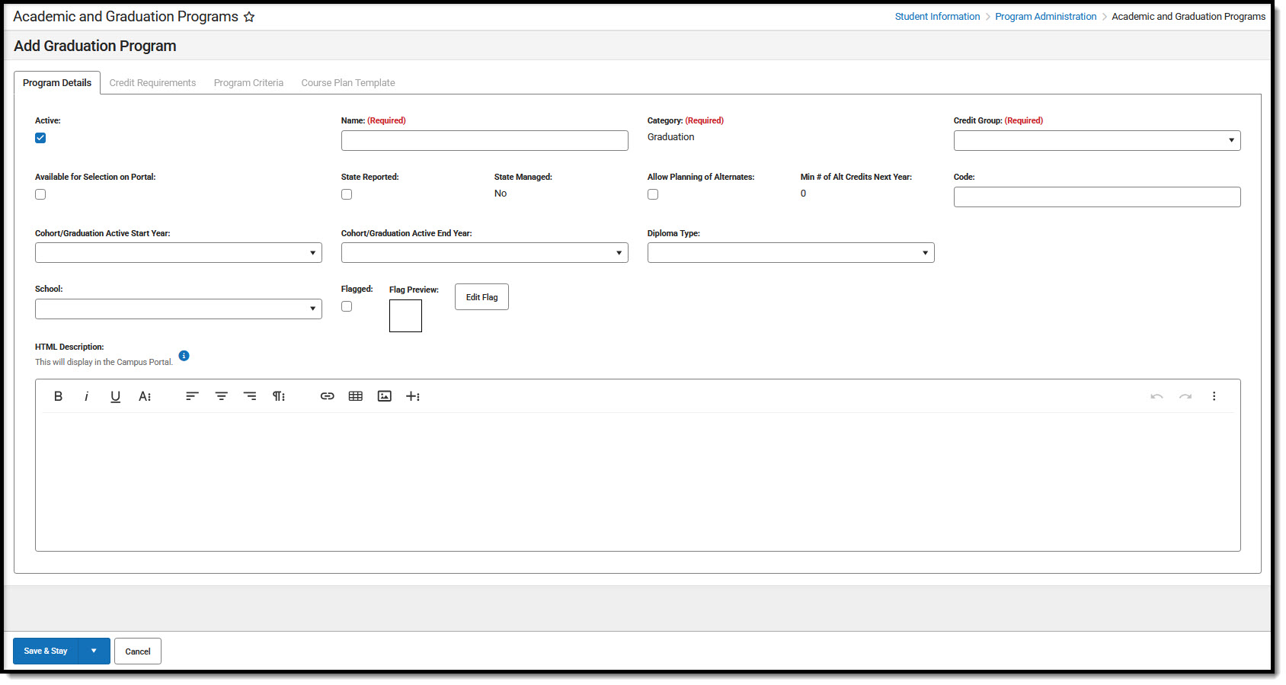The width and height of the screenshot is (1286, 685).
Task: Click the Min # of Alt Credits value 0
Action: tap(803, 194)
